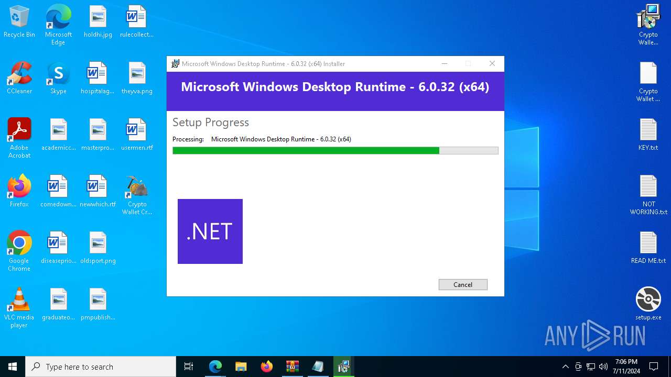Open Firefox from the taskbar
671x377 pixels.
(x=267, y=367)
